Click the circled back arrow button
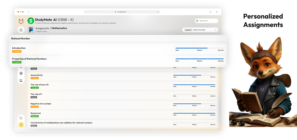This screenshot has height=140, width=297. point(21,30)
